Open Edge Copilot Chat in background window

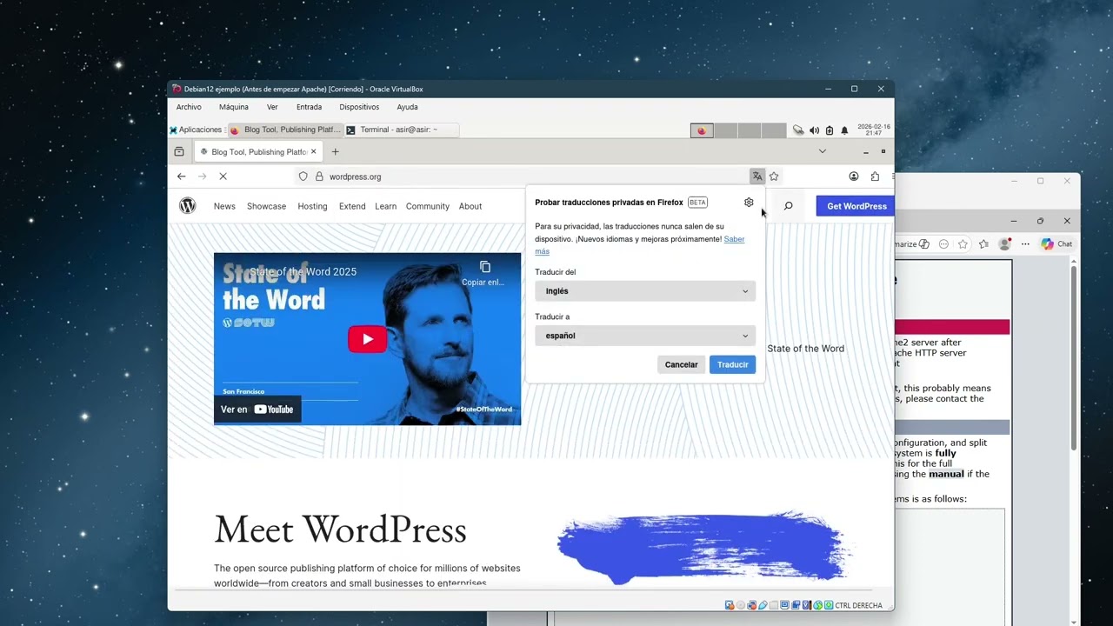(1057, 244)
